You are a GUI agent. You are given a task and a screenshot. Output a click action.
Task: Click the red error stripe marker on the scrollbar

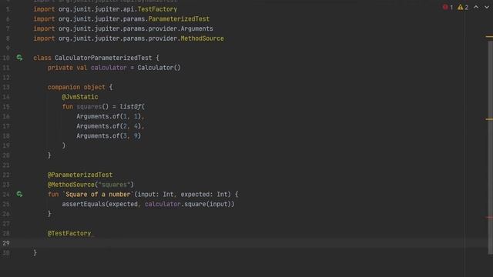(489, 217)
